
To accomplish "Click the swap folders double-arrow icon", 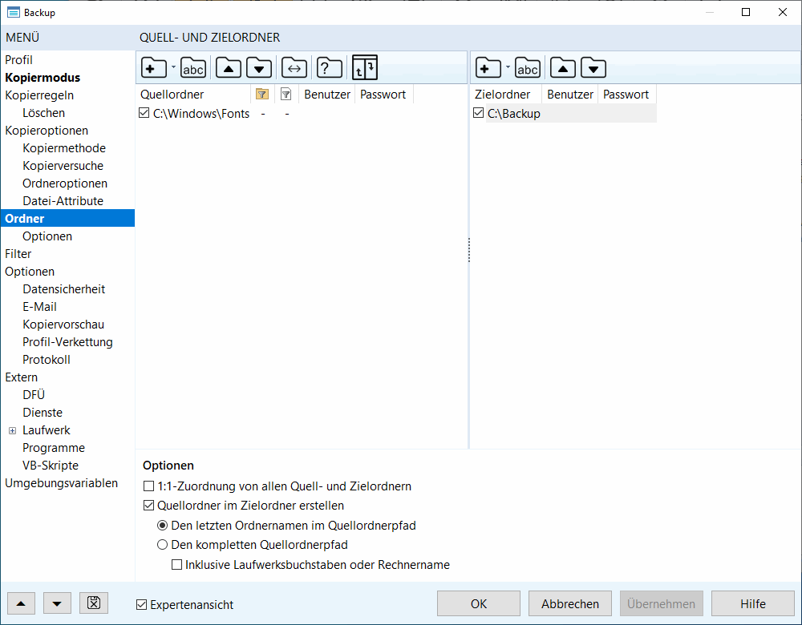I will pyautogui.click(x=294, y=69).
